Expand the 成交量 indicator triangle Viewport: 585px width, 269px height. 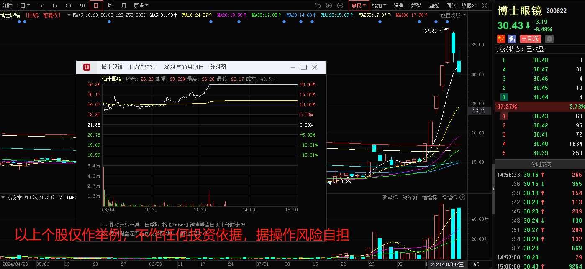pyautogui.click(x=3, y=197)
